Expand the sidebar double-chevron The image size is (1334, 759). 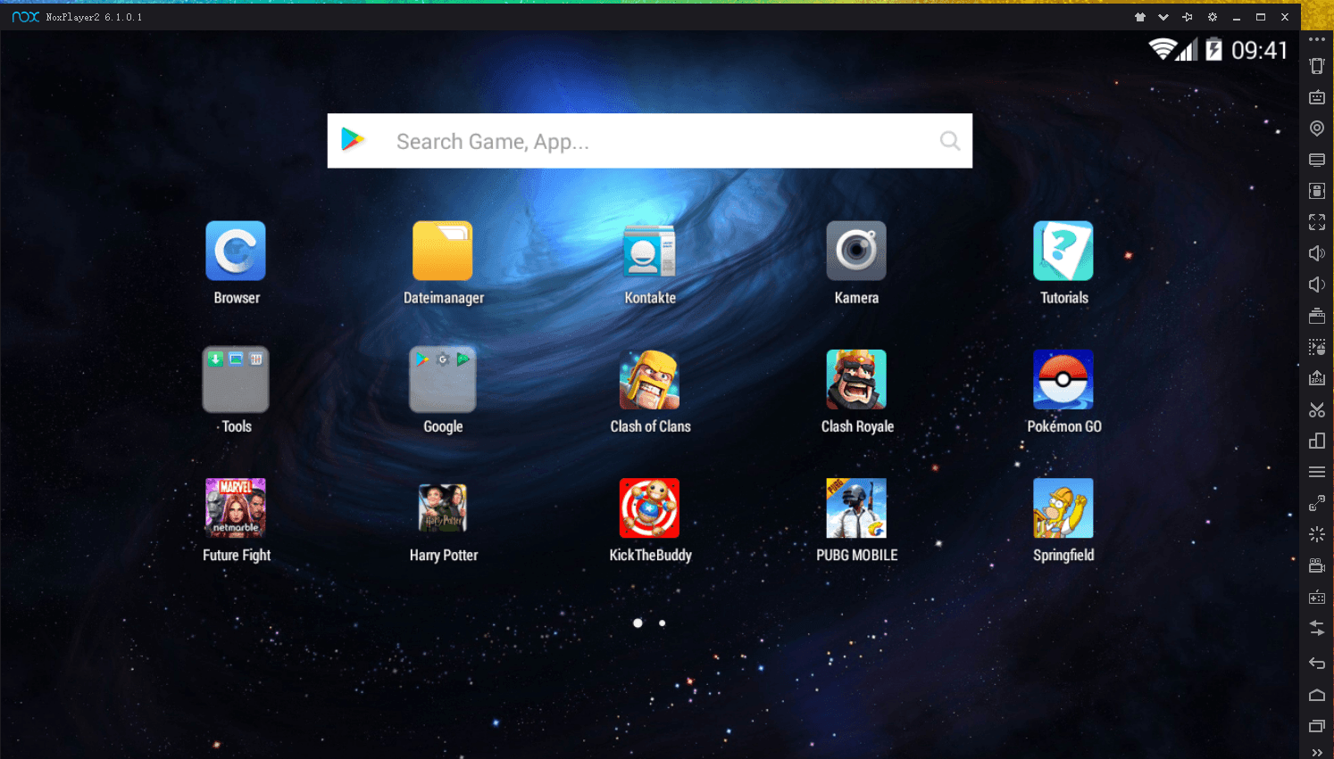coord(1317,752)
